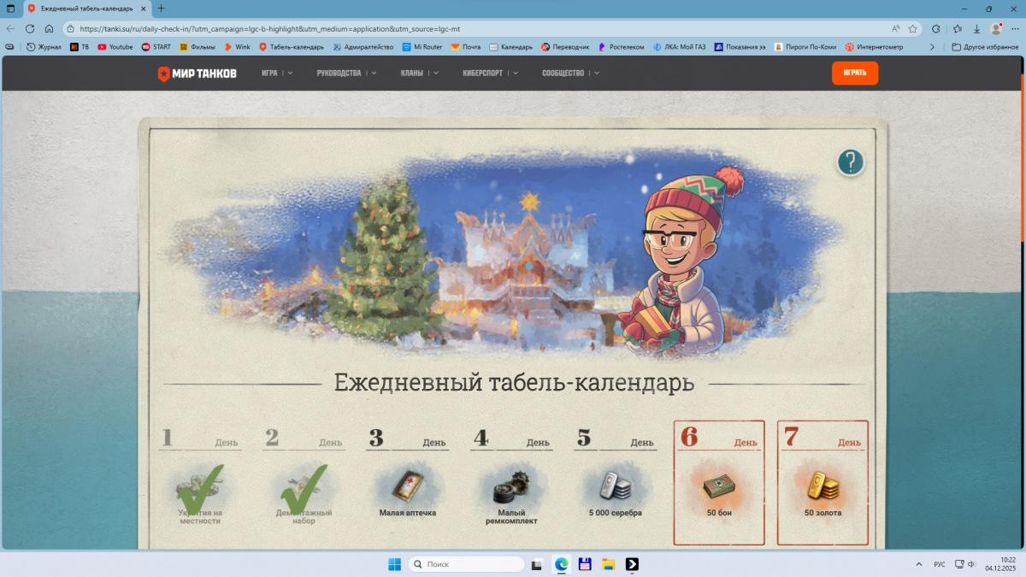
Task: Open browser downloads icon
Action: pos(976,28)
